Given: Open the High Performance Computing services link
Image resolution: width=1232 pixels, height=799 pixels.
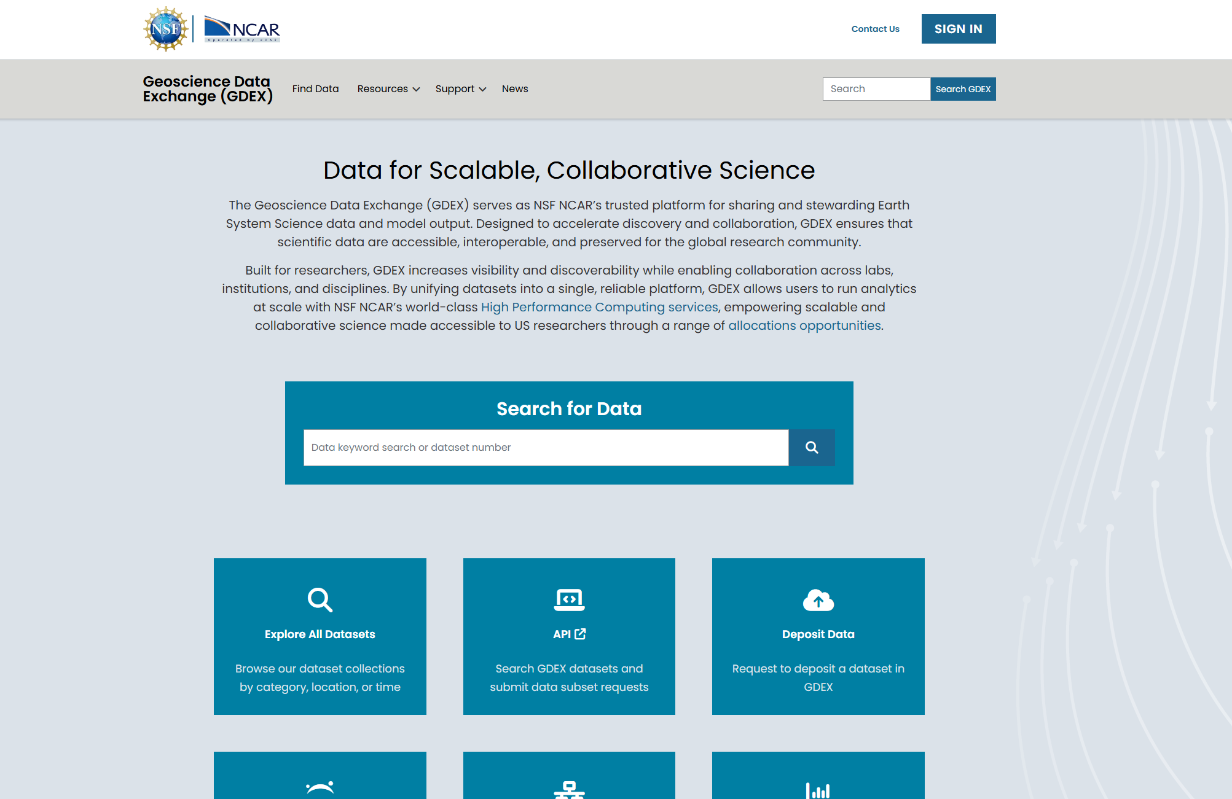Looking at the screenshot, I should [x=599, y=307].
